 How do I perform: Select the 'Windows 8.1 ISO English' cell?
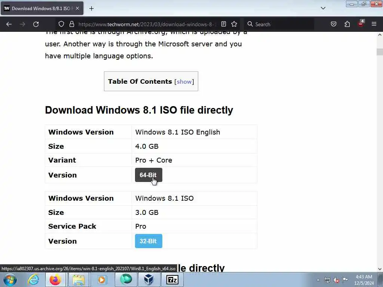pos(194,132)
